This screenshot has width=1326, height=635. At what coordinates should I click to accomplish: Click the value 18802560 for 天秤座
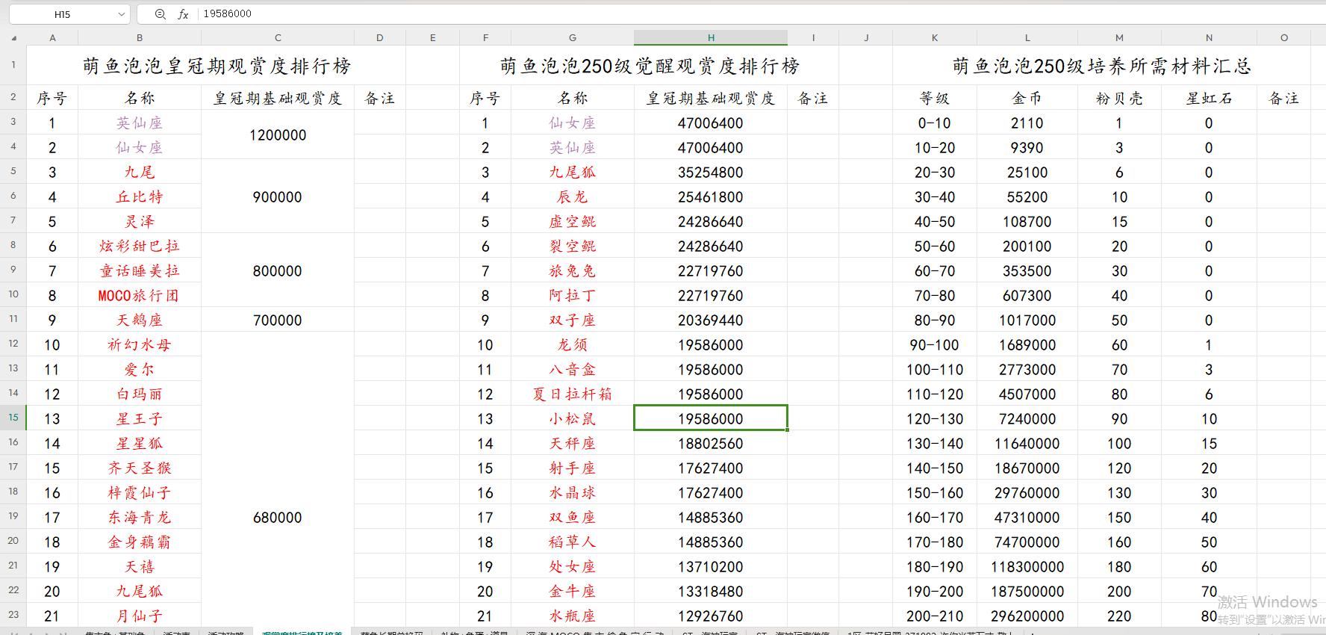click(711, 443)
